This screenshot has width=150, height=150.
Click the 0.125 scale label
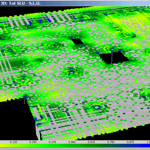point(13,142)
